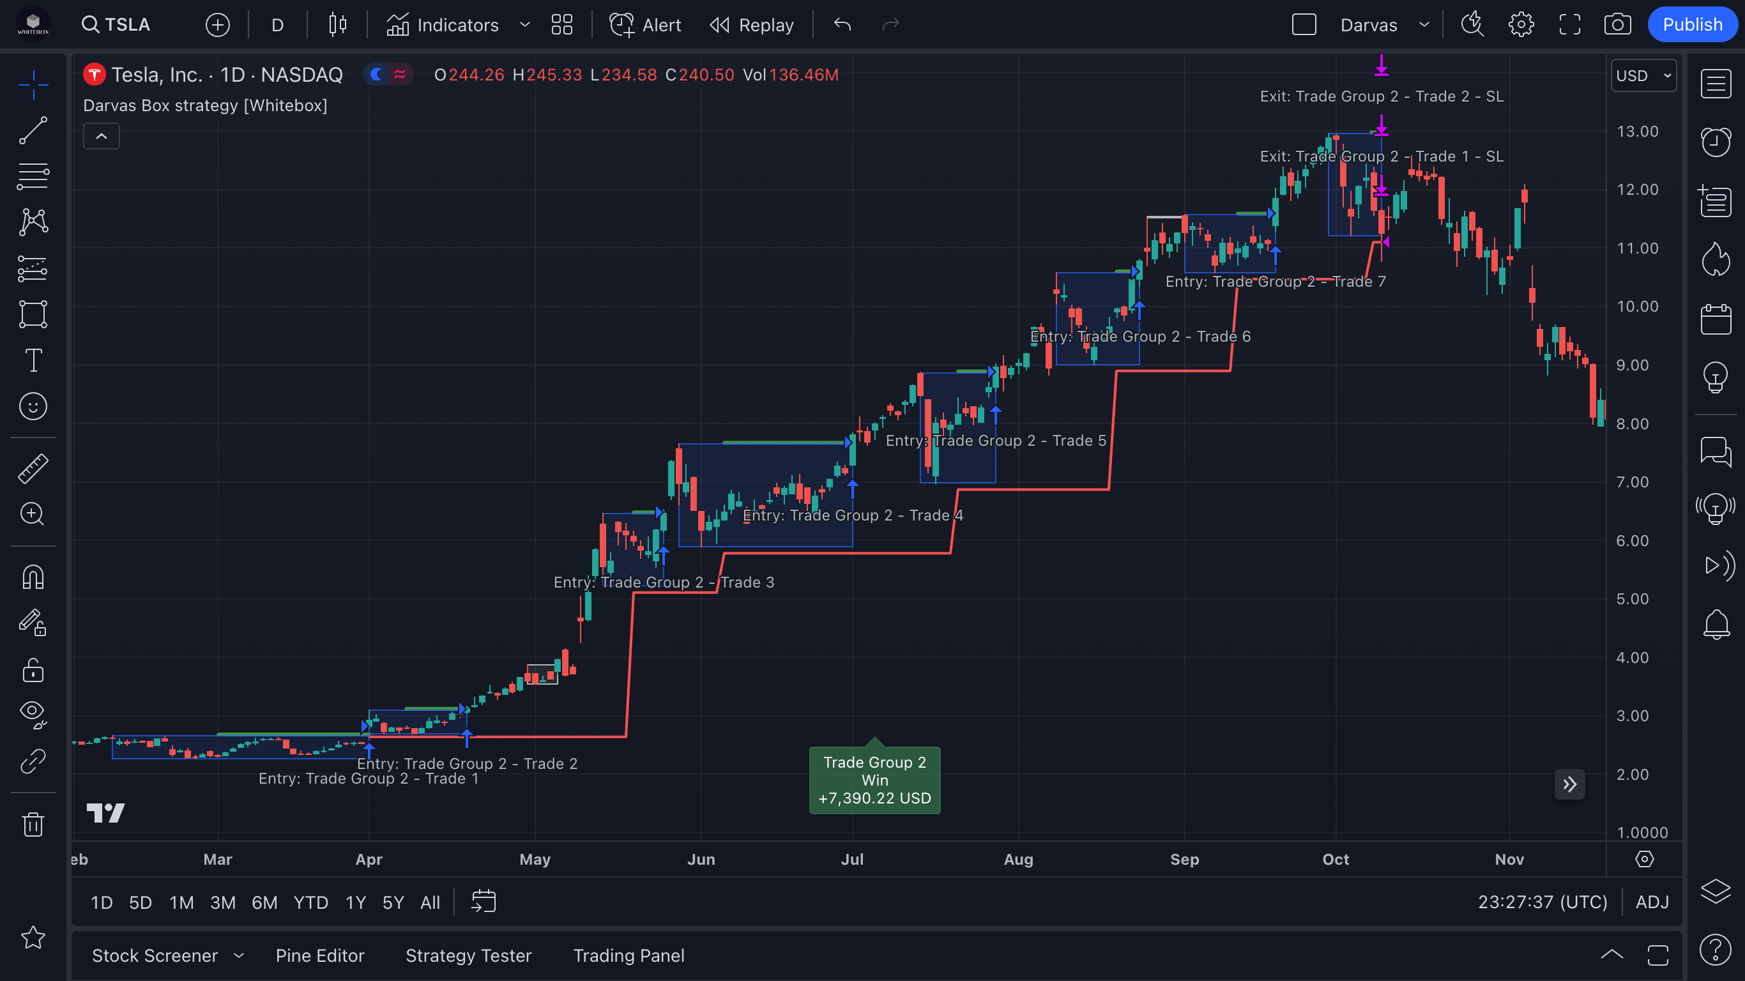Remove drawings using the trash icon

coord(32,824)
